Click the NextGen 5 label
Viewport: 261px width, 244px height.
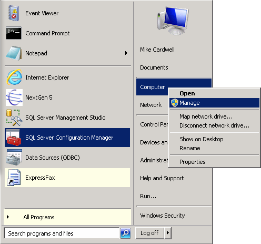click(x=39, y=97)
